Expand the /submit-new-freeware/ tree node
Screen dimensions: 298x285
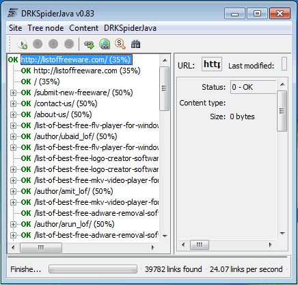[13, 92]
